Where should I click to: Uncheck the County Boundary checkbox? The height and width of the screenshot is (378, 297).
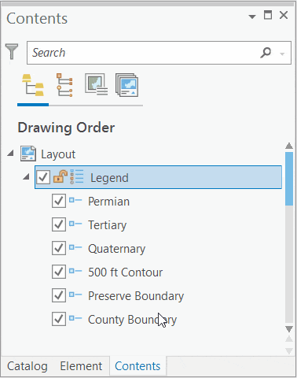[x=59, y=319]
